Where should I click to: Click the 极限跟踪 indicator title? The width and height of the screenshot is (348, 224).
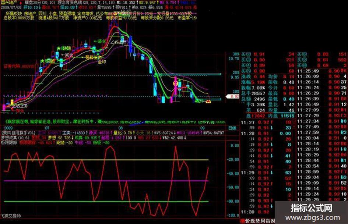[x=9, y=143]
